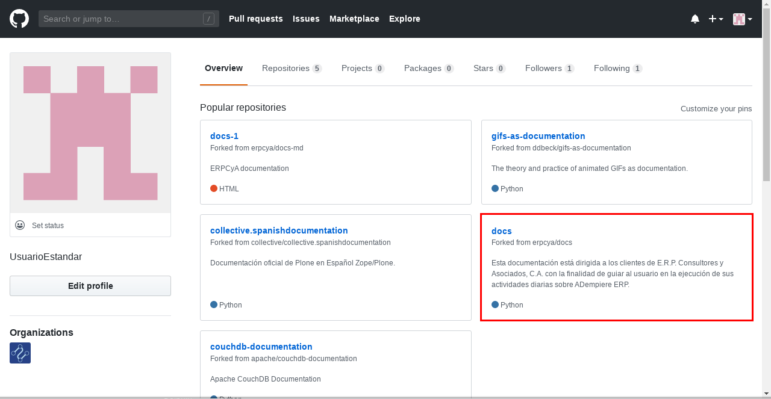Click the smiley Set status icon
Image resolution: width=771 pixels, height=399 pixels.
click(20, 225)
